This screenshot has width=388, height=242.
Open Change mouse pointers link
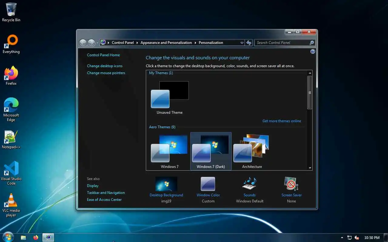pyautogui.click(x=106, y=73)
